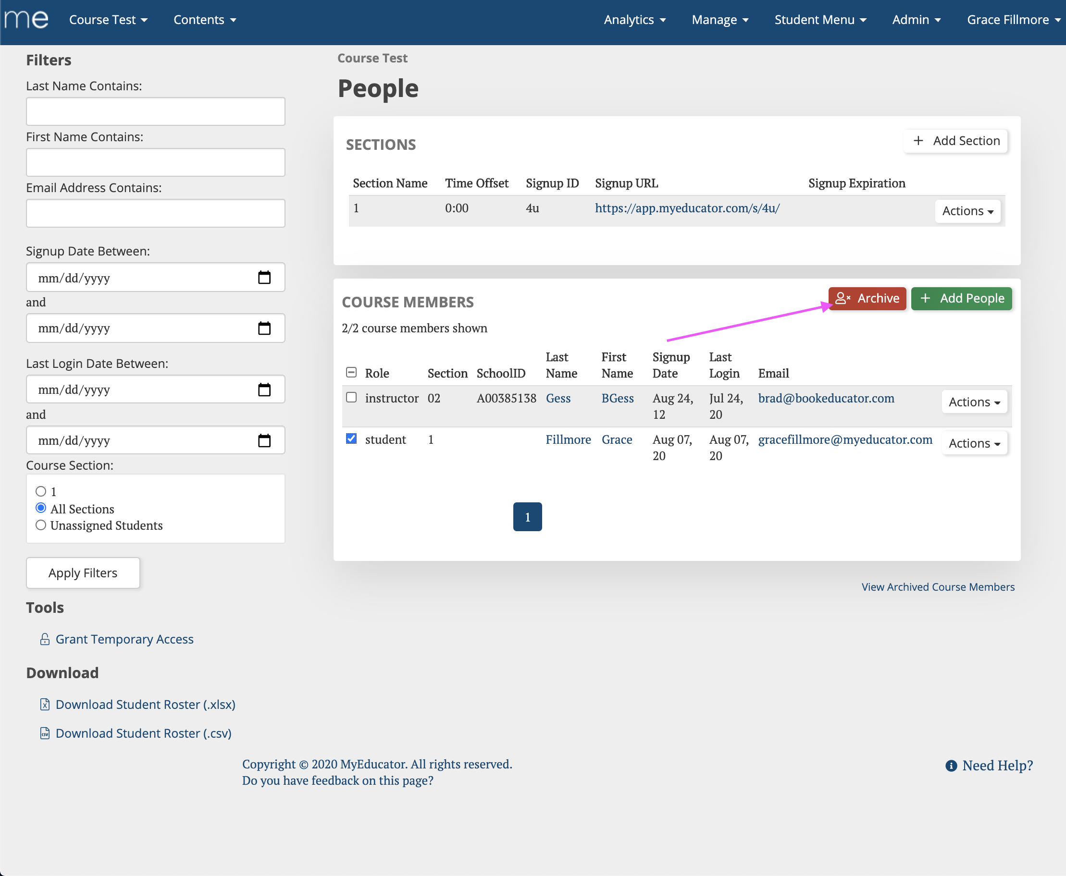The image size is (1066, 876).
Task: Expand the Grace Fillmore user menu
Action: (1013, 20)
